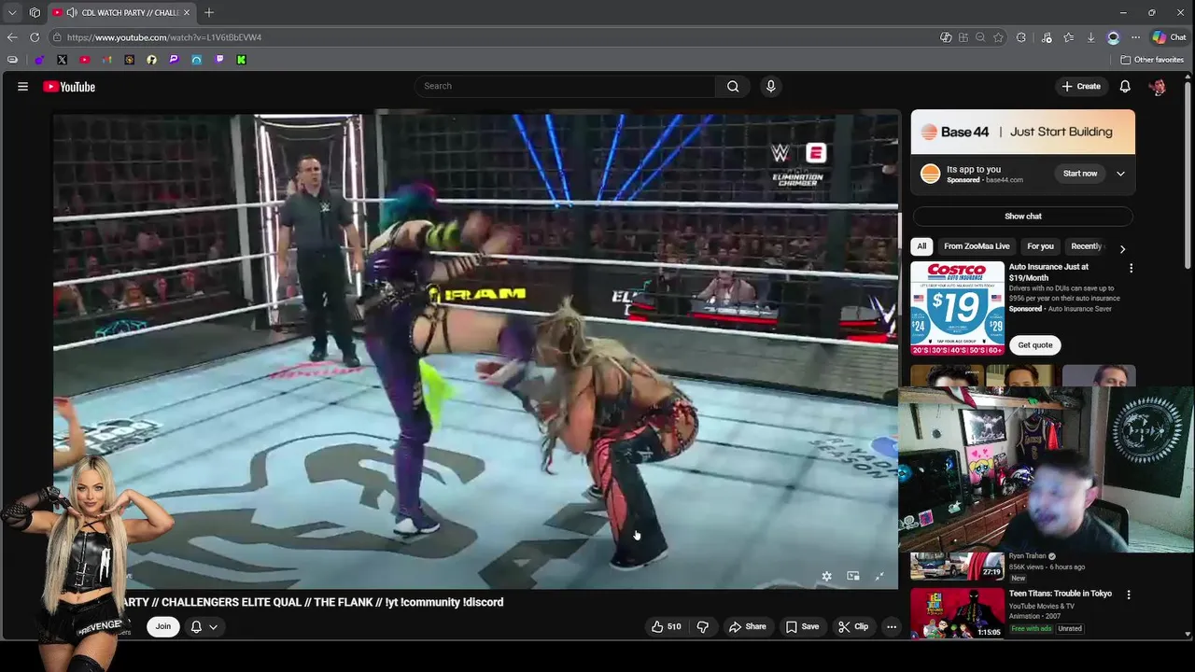Switch player to miniplayer mode
Image resolution: width=1195 pixels, height=672 pixels.
[852, 576]
